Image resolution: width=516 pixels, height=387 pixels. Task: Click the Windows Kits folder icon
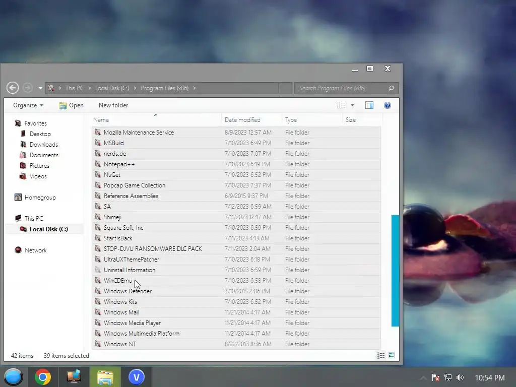click(98, 301)
